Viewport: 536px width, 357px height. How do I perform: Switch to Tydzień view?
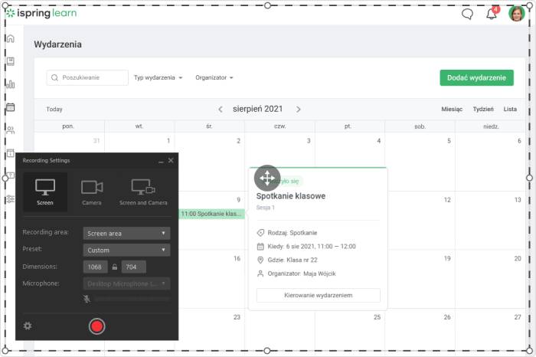[483, 109]
